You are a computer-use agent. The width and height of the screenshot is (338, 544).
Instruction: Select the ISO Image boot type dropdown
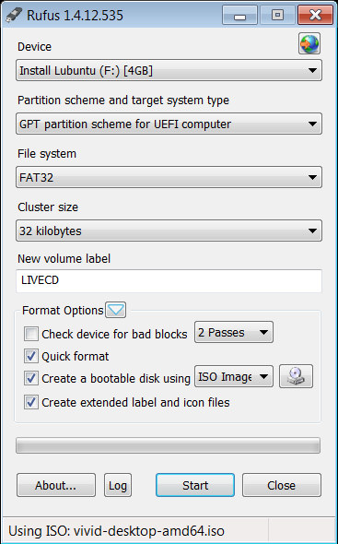click(x=234, y=376)
